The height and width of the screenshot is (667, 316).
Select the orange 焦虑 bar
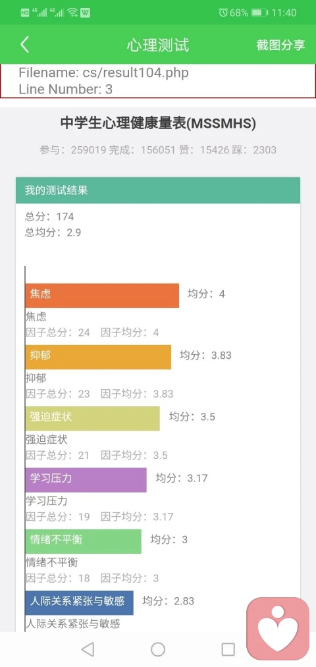click(x=102, y=295)
